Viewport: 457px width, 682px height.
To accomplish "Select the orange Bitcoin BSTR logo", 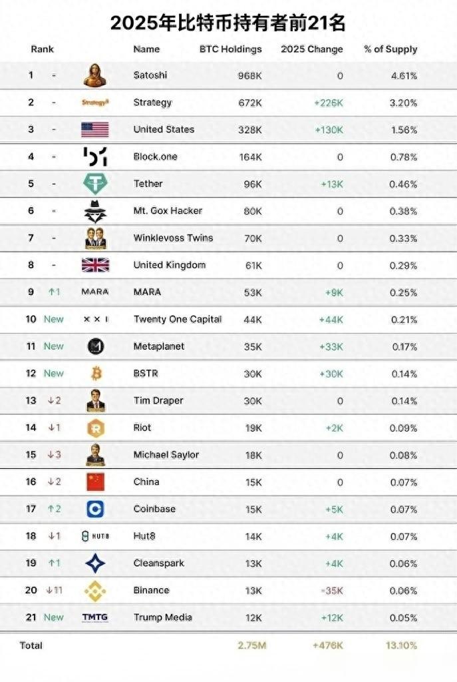I will tap(95, 374).
